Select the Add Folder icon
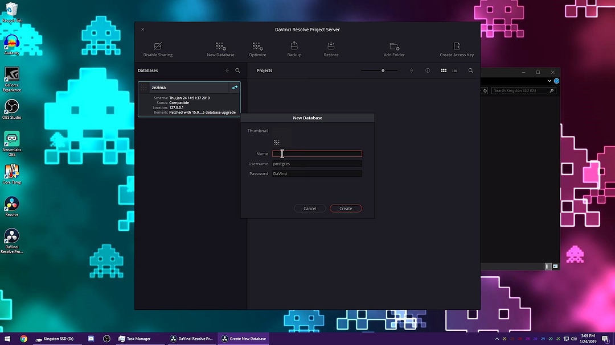Image resolution: width=615 pixels, height=345 pixels. click(393, 48)
